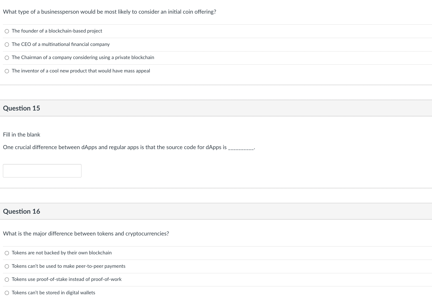Click the radio circle beside the CEO option
432x304 pixels.
point(7,44)
